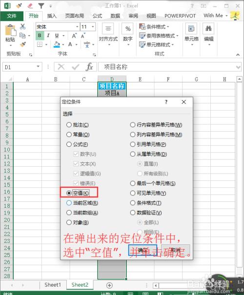244x295 pixels.
Task: Open the font name 宋体 dropdown
Action: [77, 27]
